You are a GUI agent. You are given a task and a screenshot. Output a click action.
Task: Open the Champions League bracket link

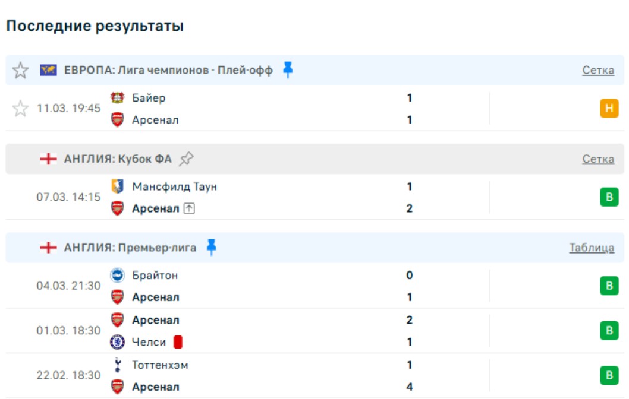click(x=598, y=71)
